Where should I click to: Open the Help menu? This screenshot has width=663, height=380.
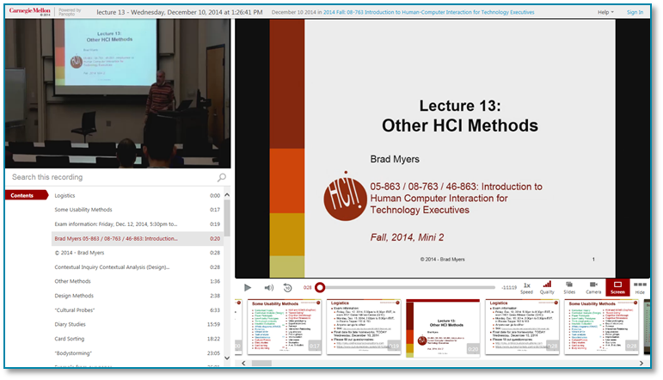[605, 12]
